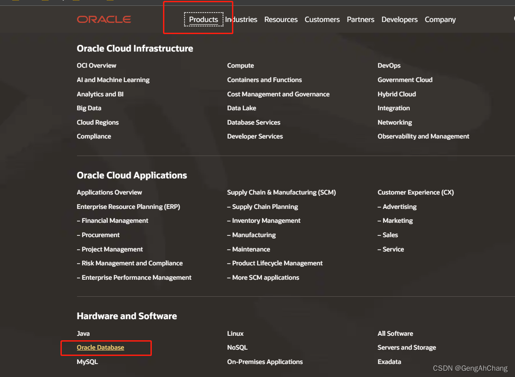Open Database Services
Screen dimensions: 515x377
click(x=253, y=122)
